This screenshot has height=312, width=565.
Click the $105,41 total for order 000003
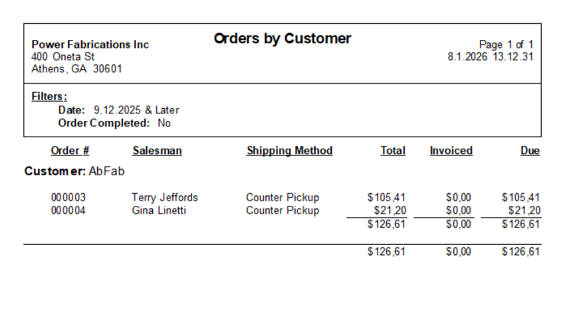click(x=386, y=198)
